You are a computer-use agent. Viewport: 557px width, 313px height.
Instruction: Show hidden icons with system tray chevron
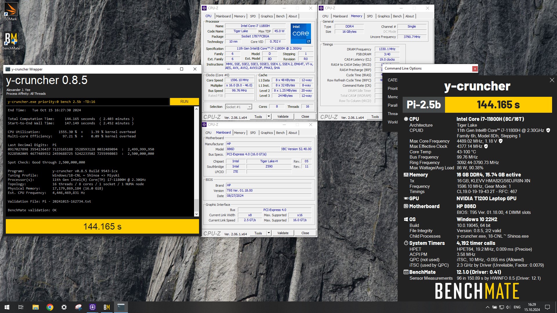coord(488,307)
